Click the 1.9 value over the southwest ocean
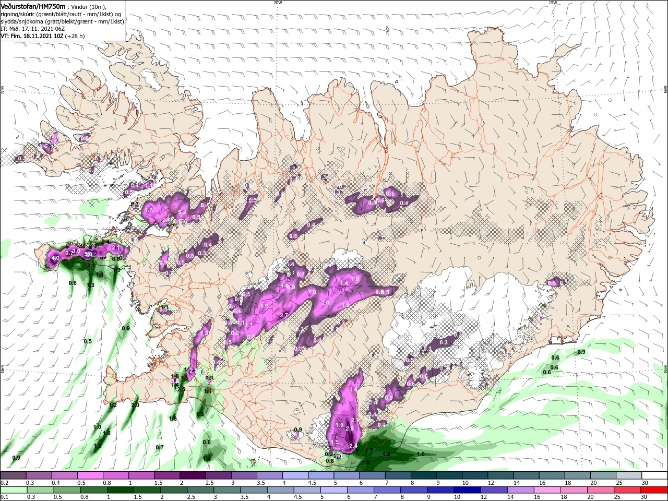 coord(98,446)
